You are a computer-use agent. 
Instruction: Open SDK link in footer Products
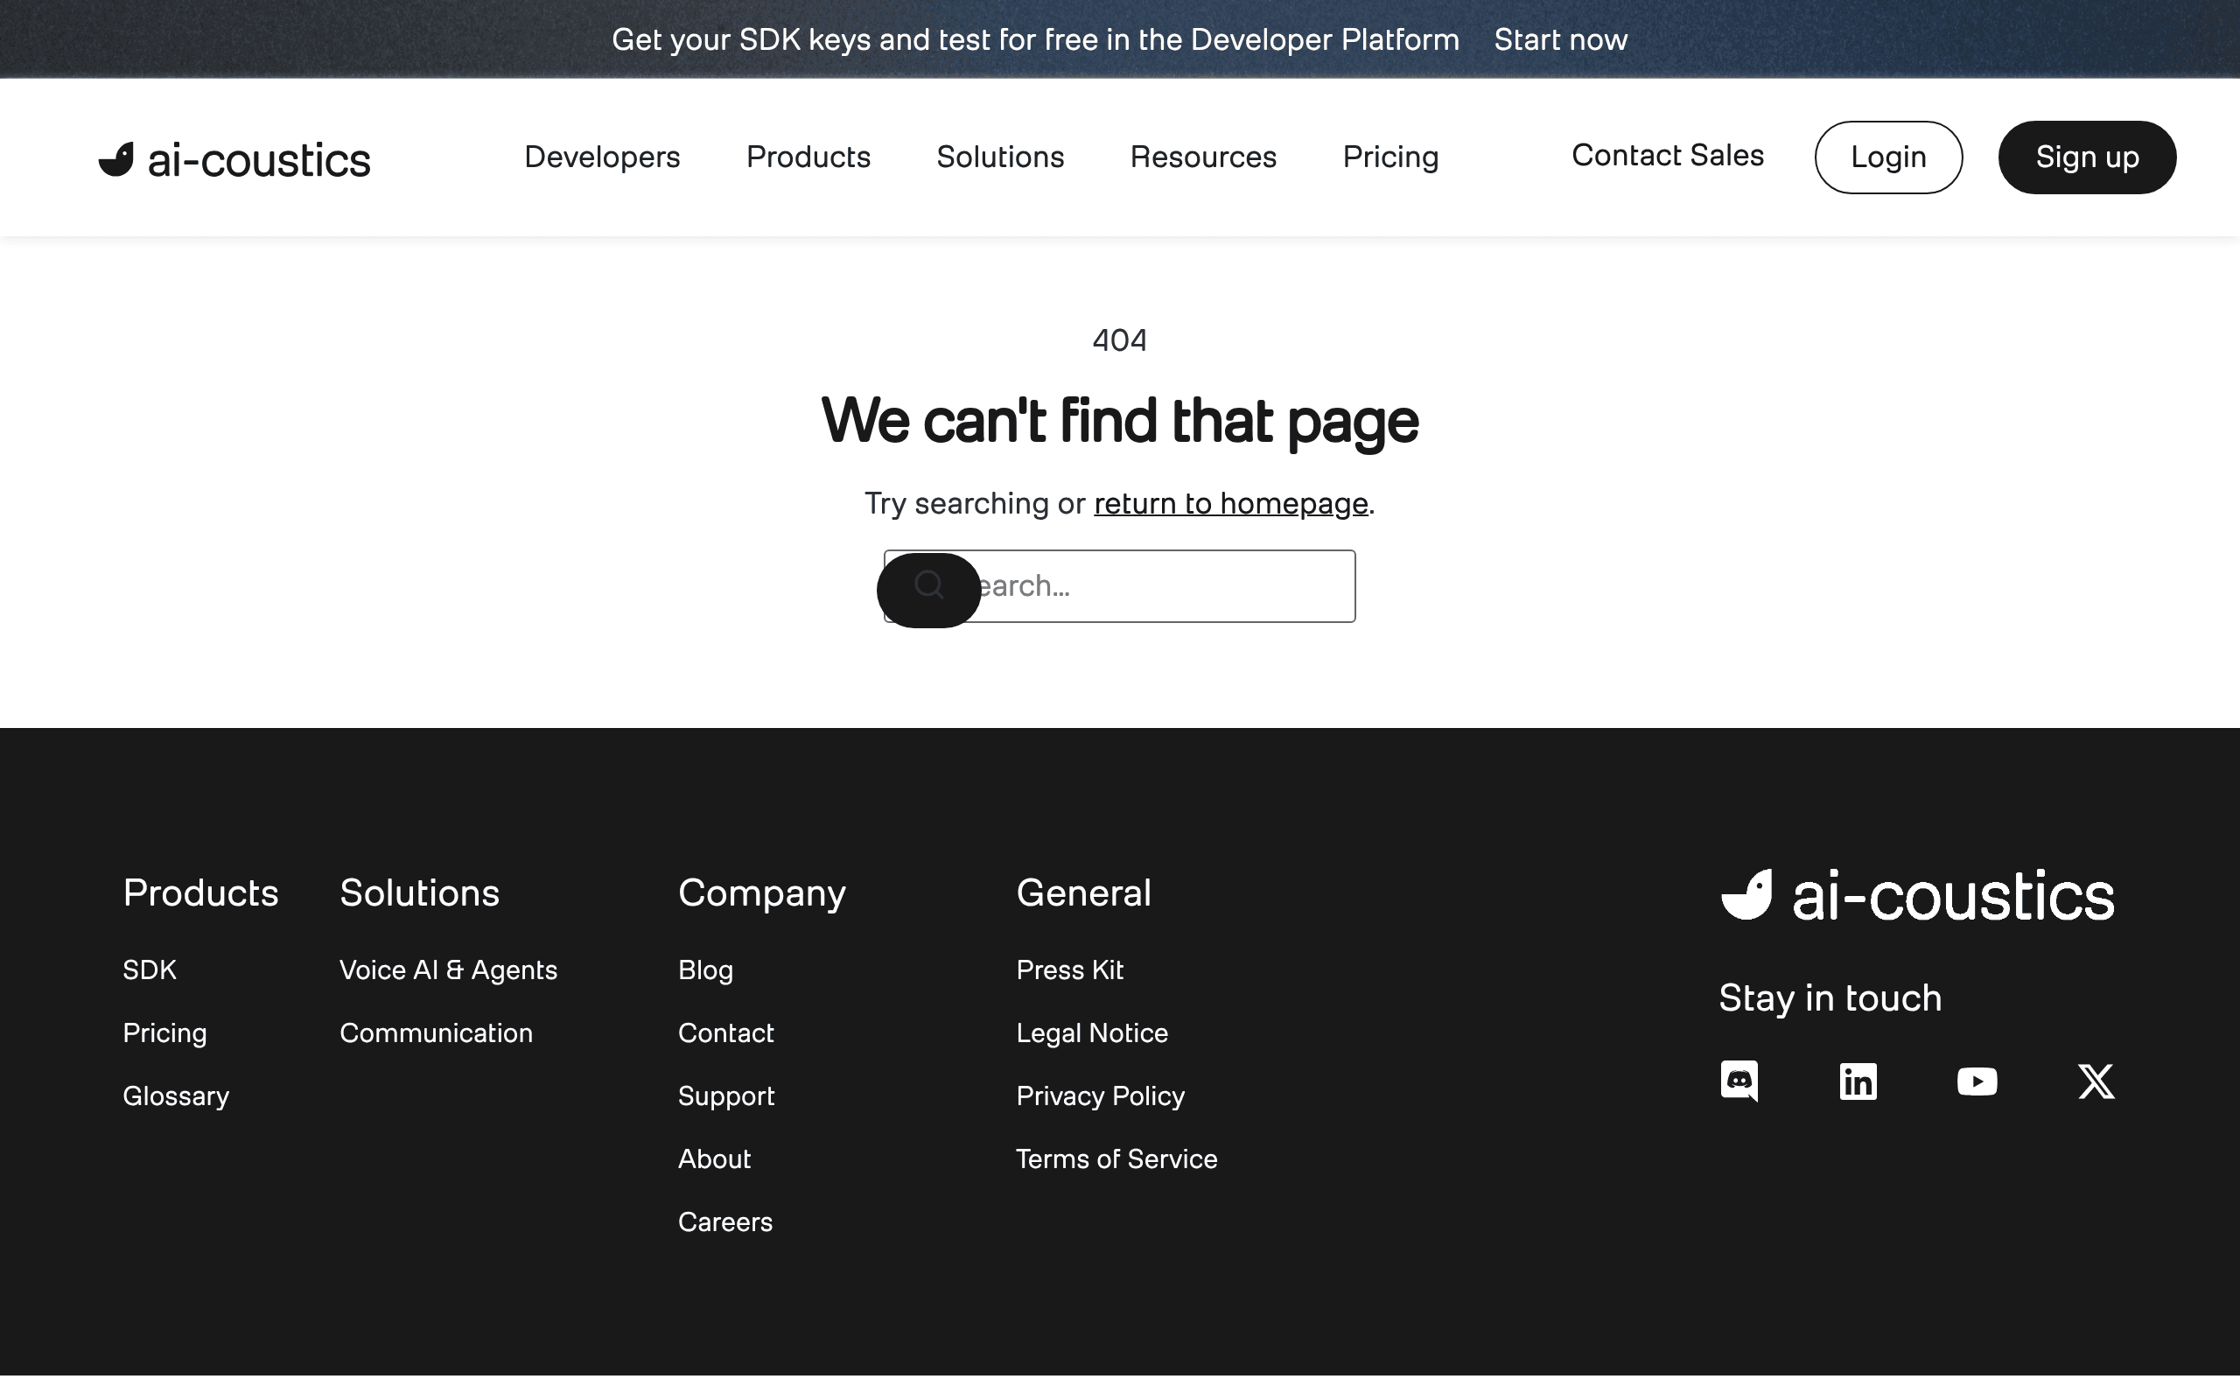click(x=150, y=969)
